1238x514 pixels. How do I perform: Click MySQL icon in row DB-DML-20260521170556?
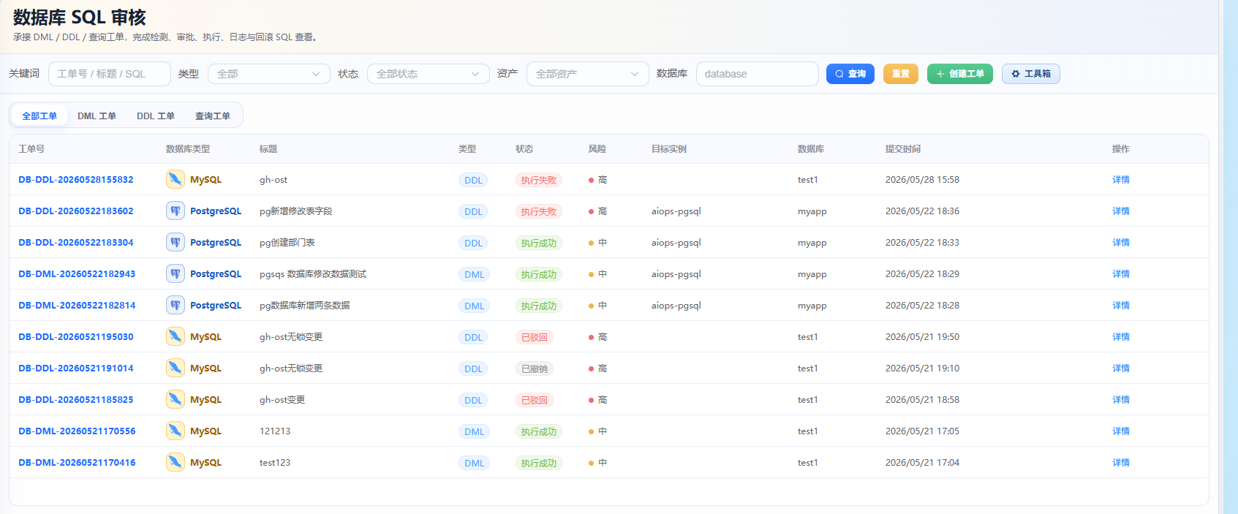click(x=175, y=431)
